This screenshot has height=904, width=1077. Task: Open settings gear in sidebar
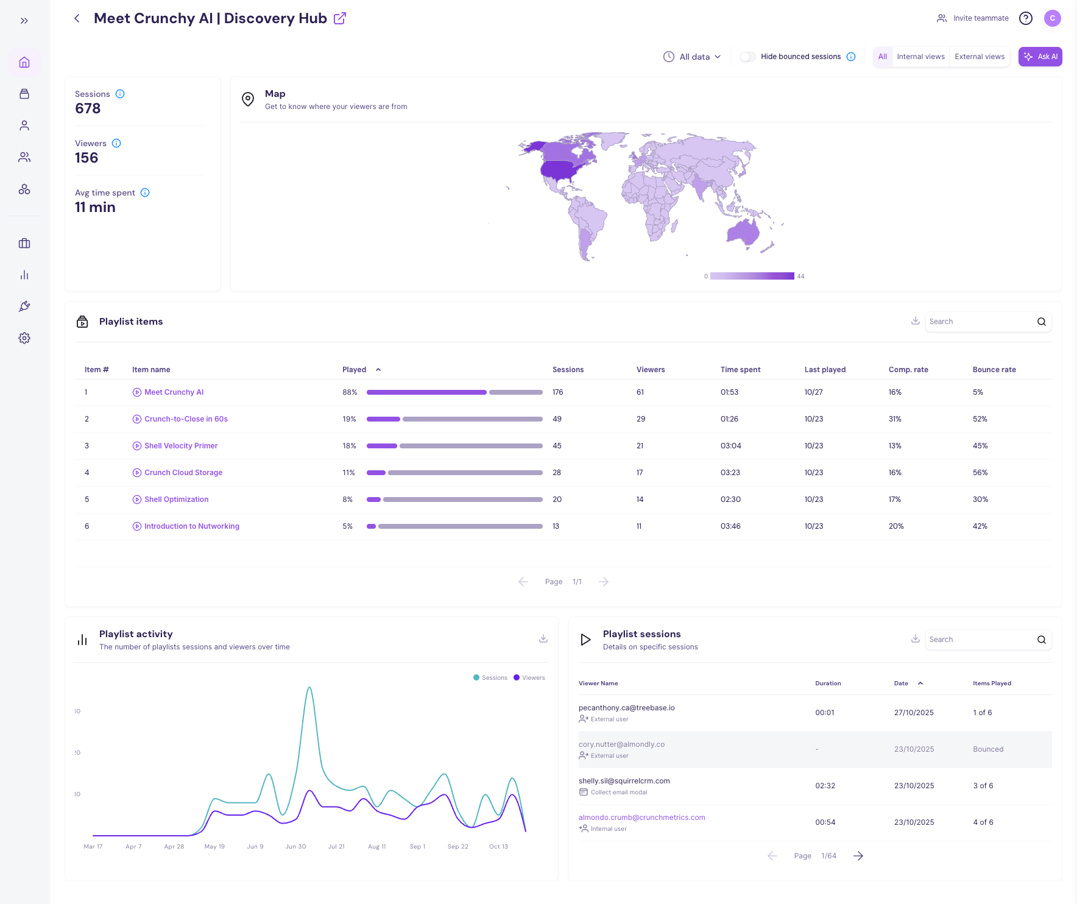24,338
